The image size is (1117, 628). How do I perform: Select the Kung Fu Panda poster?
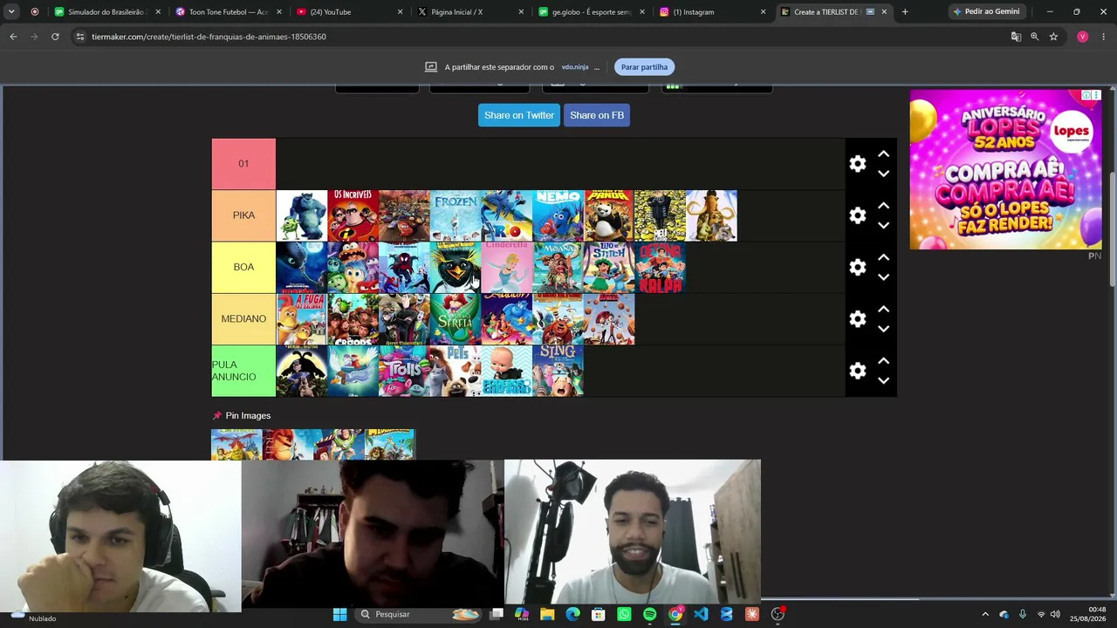(x=609, y=215)
